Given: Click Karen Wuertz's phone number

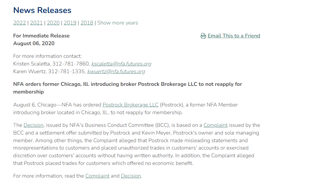Looking at the screenshot, I should (67, 71).
